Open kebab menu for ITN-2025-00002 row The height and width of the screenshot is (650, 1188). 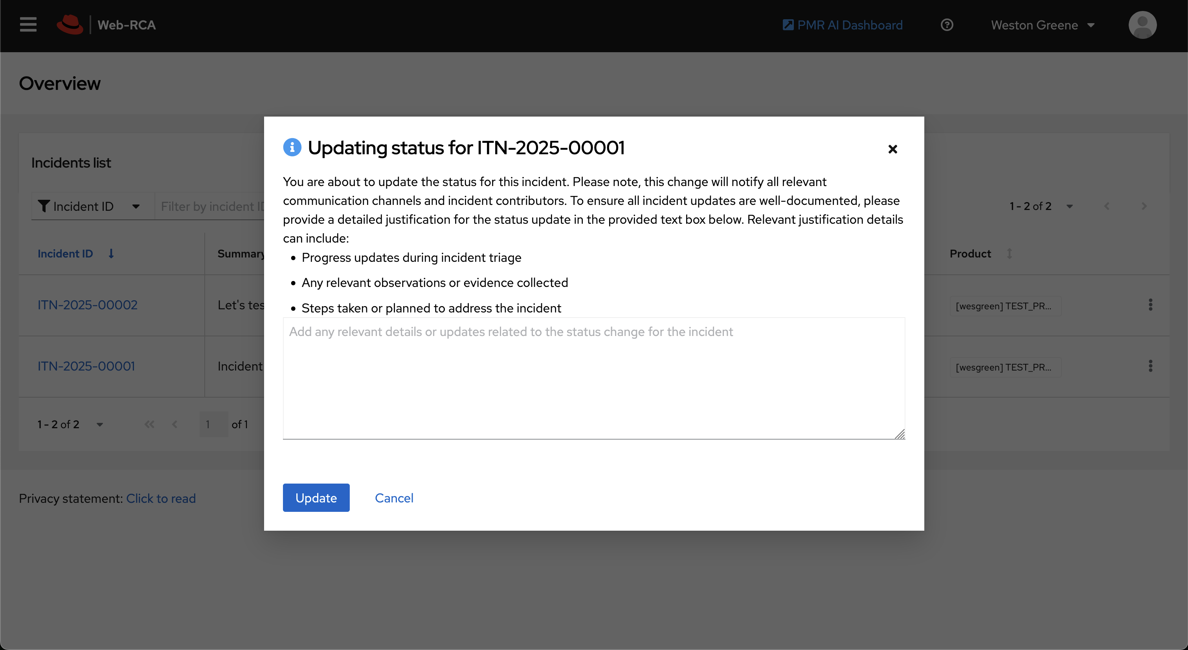coord(1150,305)
